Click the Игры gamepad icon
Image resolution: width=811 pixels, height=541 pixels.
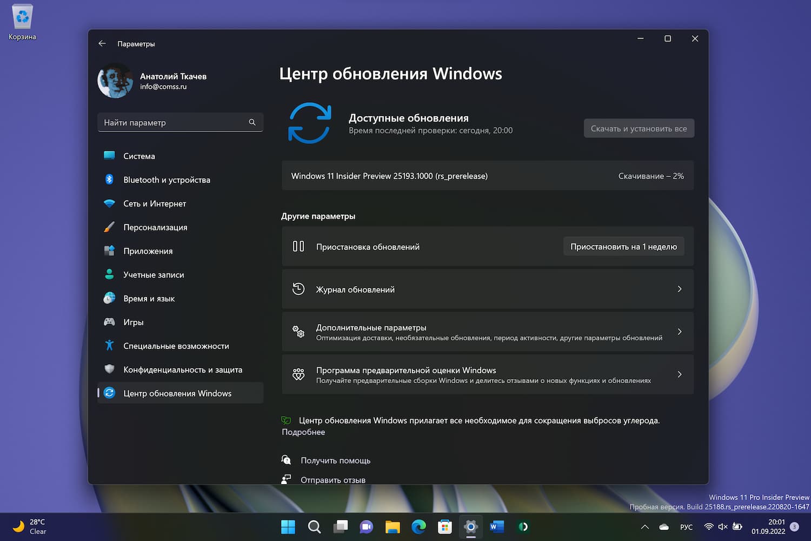click(x=109, y=322)
